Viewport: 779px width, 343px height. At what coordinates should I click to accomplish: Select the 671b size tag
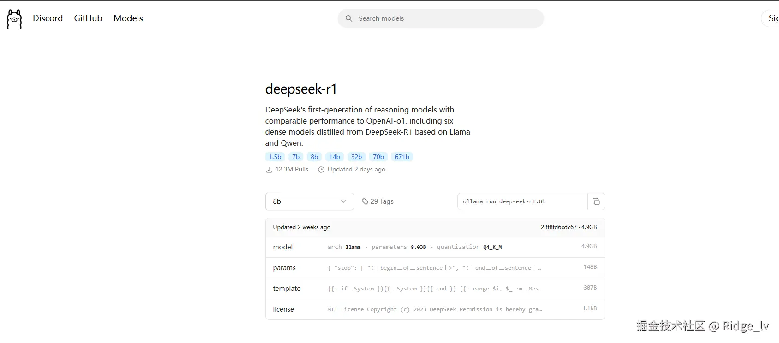click(402, 157)
